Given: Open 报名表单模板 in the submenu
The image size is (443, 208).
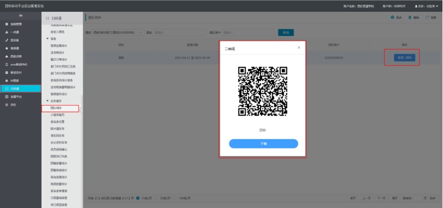Looking at the screenshot, I should coord(59,191).
